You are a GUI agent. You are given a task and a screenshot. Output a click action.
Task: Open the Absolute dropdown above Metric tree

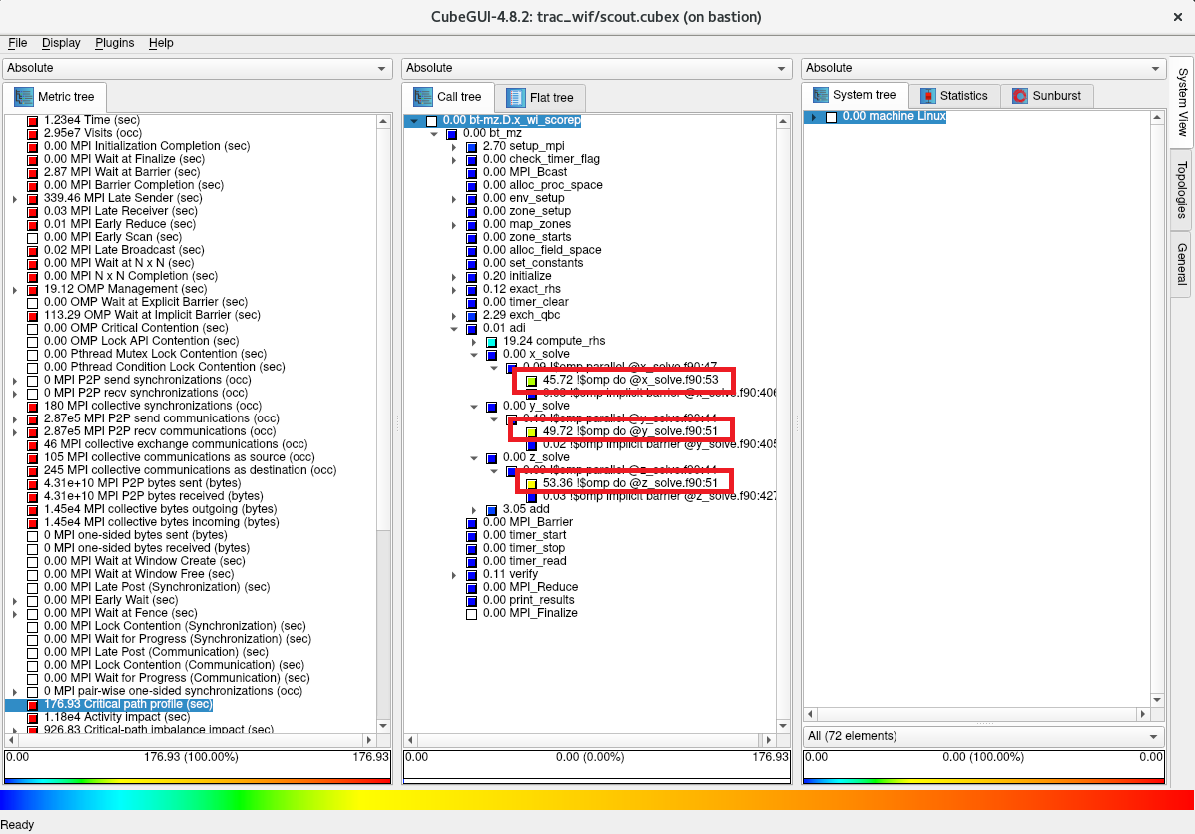coord(198,68)
